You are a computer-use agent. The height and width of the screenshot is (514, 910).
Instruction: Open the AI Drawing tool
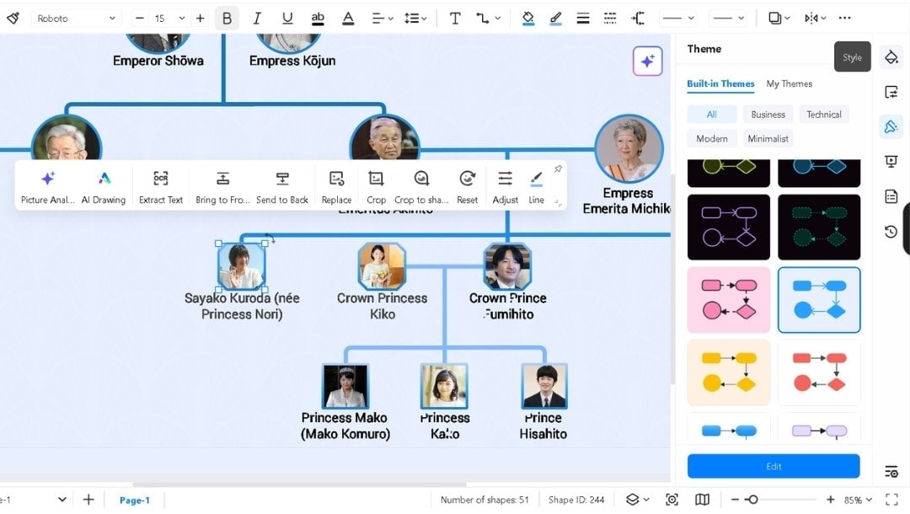coord(103,185)
